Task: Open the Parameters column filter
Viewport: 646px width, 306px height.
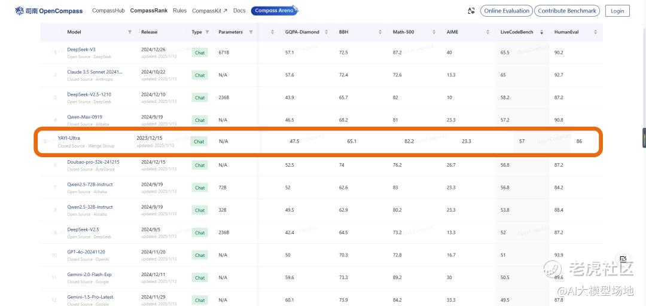Action: (x=251, y=32)
